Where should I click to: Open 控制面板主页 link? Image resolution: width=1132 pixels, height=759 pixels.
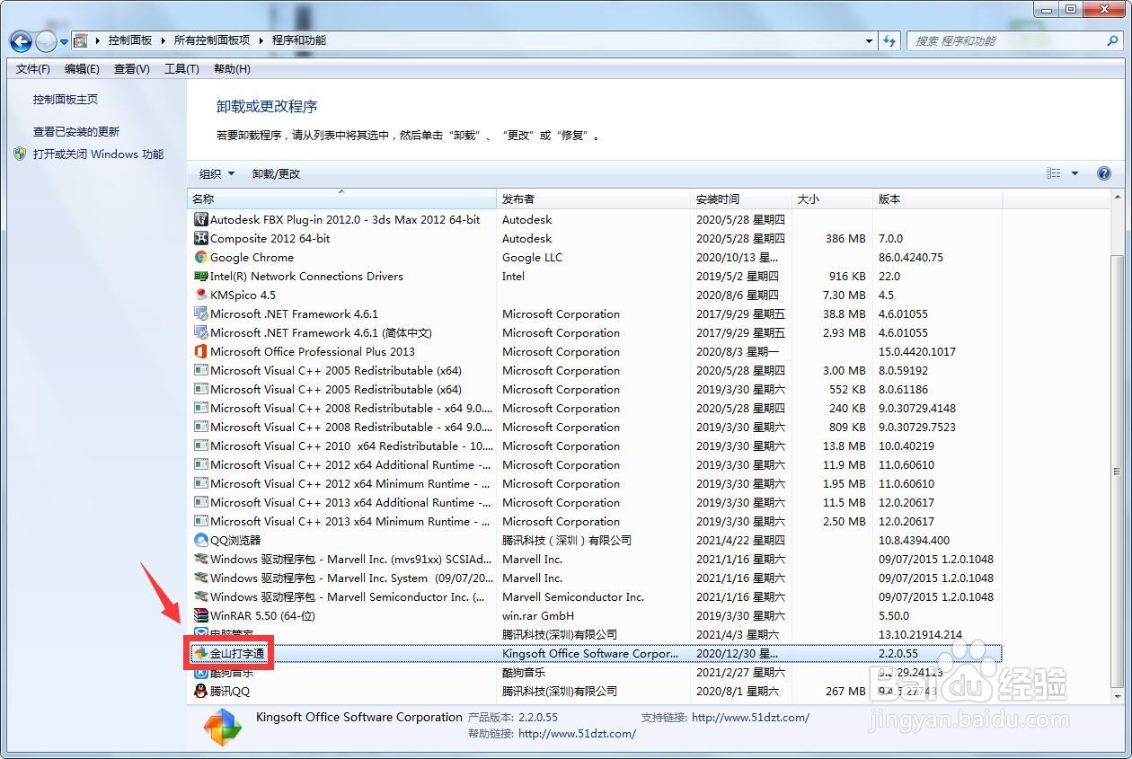tap(66, 100)
